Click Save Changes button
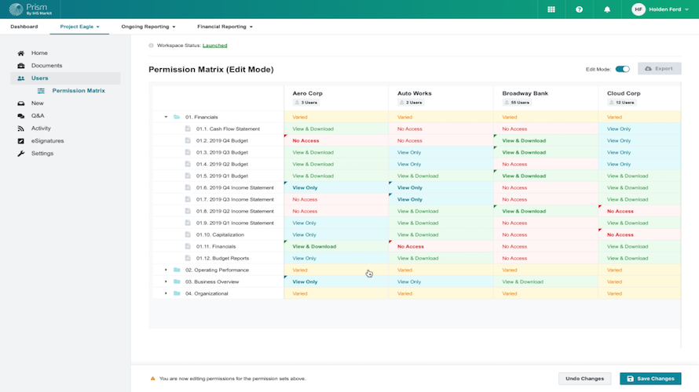This screenshot has width=699, height=392. tap(650, 379)
